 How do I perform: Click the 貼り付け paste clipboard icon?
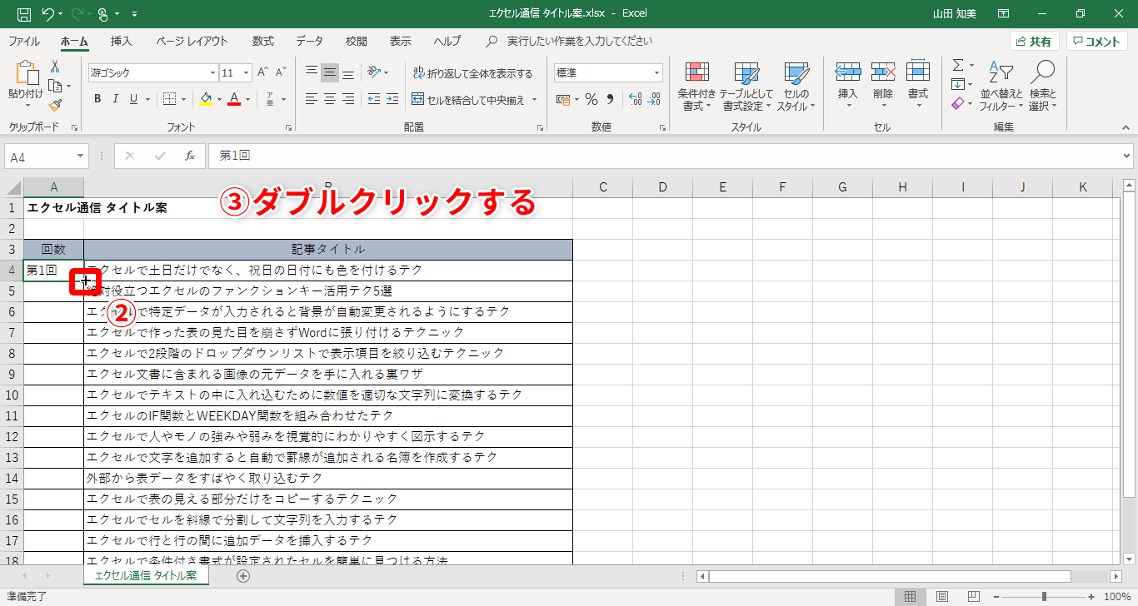[25, 73]
